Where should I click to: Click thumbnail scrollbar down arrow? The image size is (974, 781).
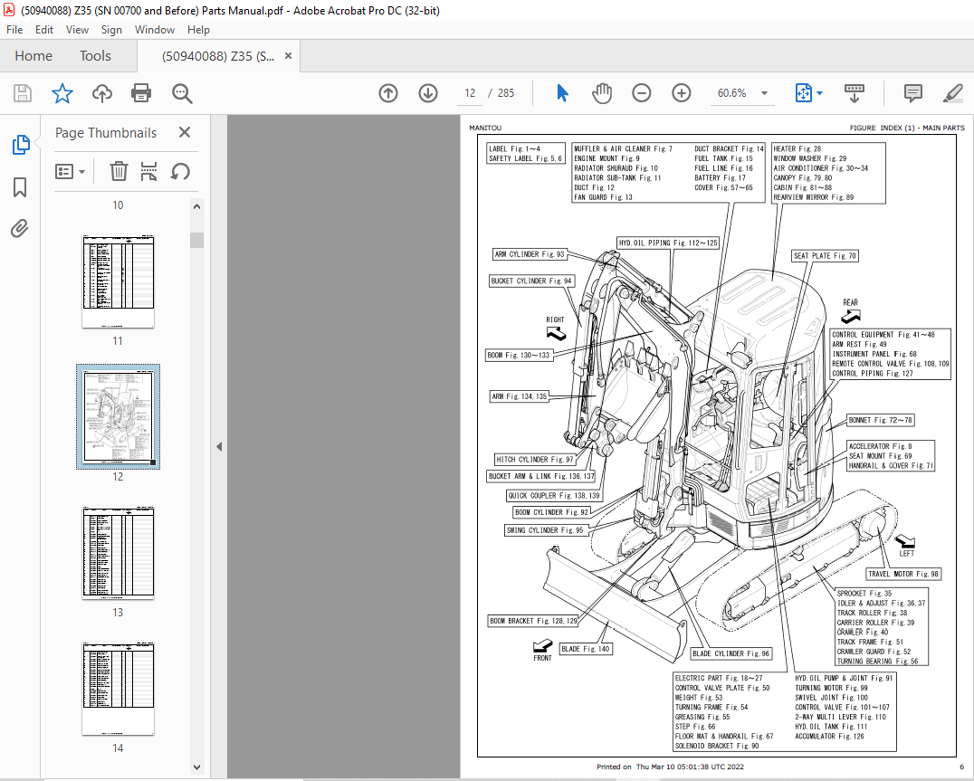click(197, 767)
